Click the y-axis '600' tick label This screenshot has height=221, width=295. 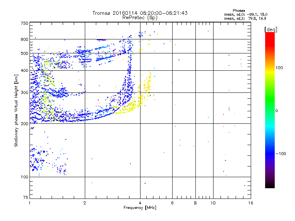point(24,39)
